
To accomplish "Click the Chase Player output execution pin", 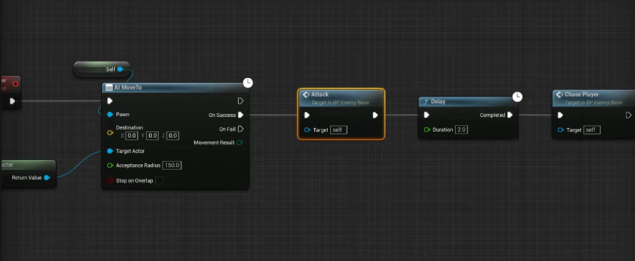I will [628, 115].
